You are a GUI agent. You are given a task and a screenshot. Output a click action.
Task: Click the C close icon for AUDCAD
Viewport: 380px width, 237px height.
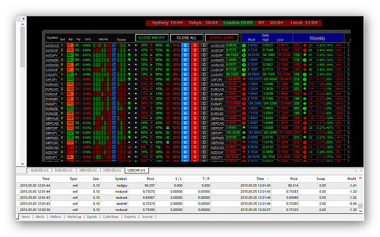[x=204, y=46]
